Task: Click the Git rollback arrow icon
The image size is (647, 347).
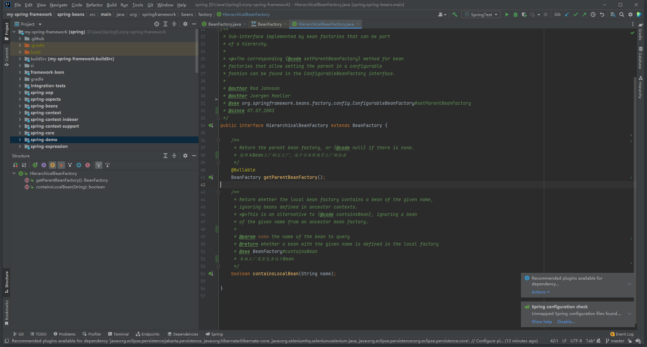Action: pyautogui.click(x=602, y=14)
